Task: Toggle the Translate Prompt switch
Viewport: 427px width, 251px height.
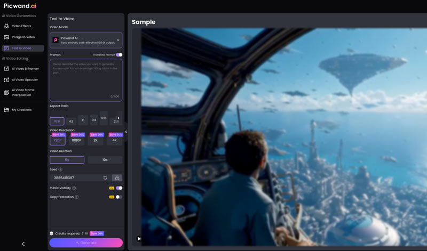Action: point(119,54)
